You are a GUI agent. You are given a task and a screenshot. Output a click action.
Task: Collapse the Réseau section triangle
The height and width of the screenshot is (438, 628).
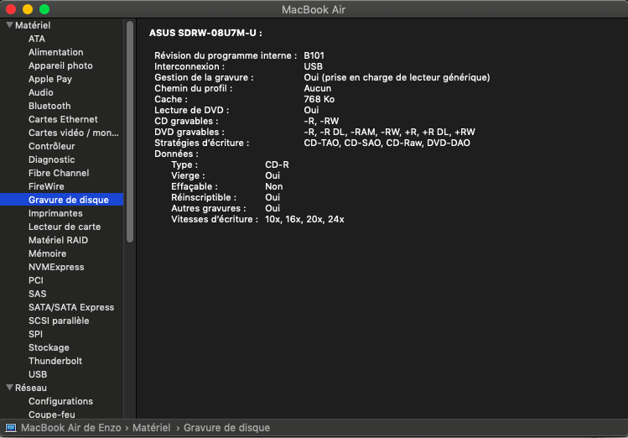click(9, 388)
